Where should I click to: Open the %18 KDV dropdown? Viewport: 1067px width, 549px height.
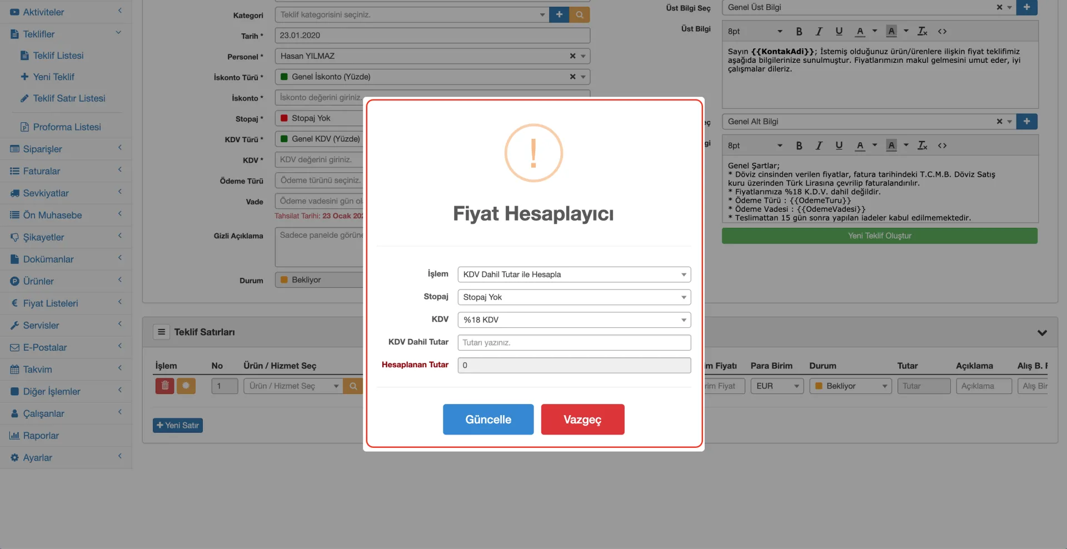pos(574,320)
